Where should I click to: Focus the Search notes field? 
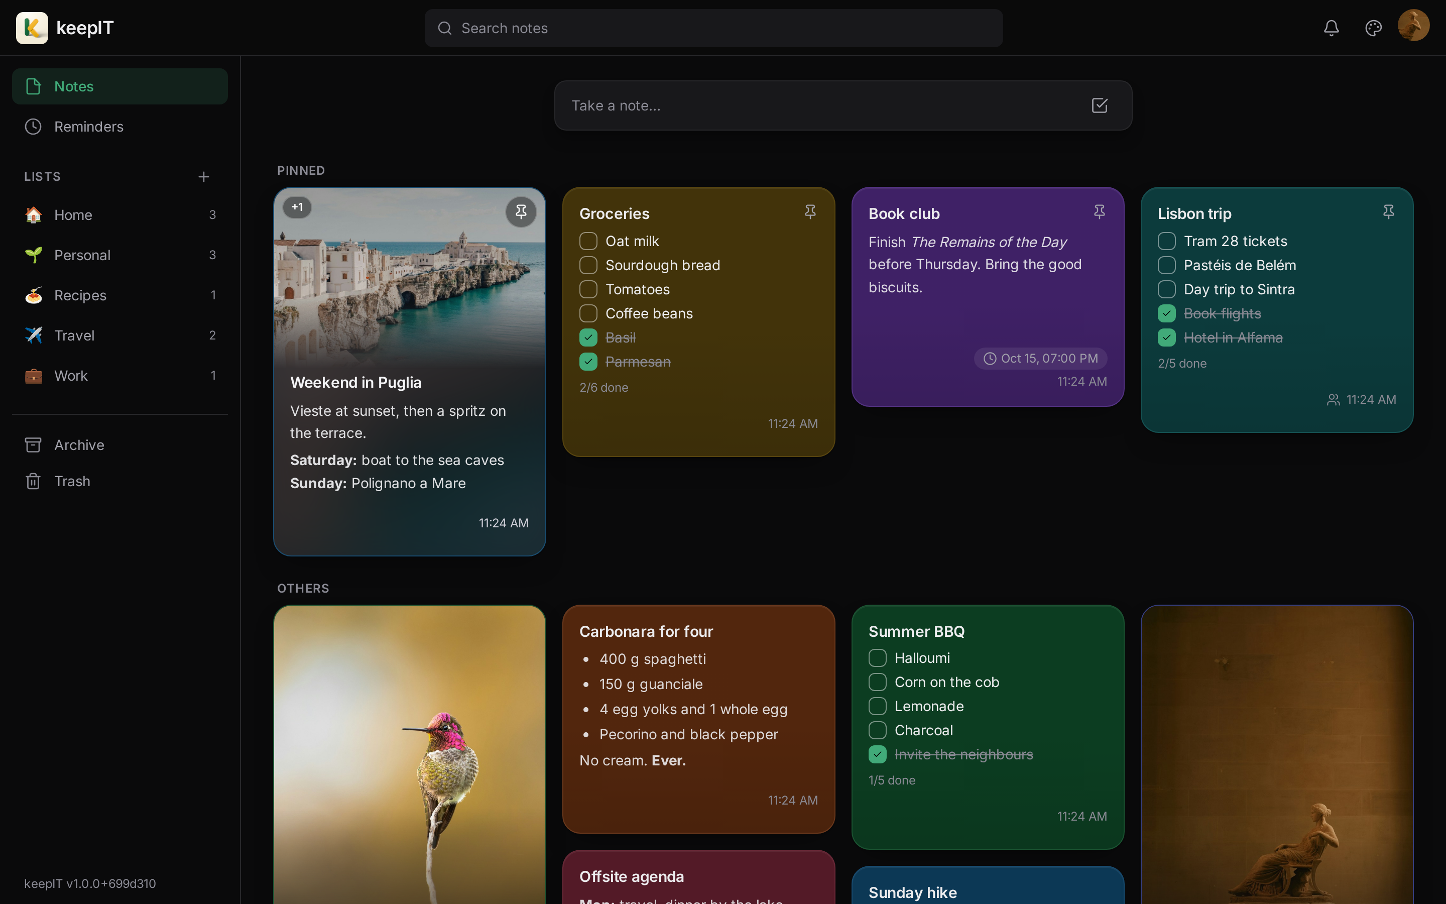click(713, 28)
